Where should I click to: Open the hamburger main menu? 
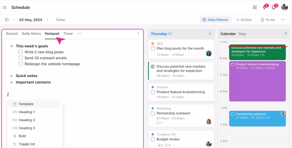point(5,8)
